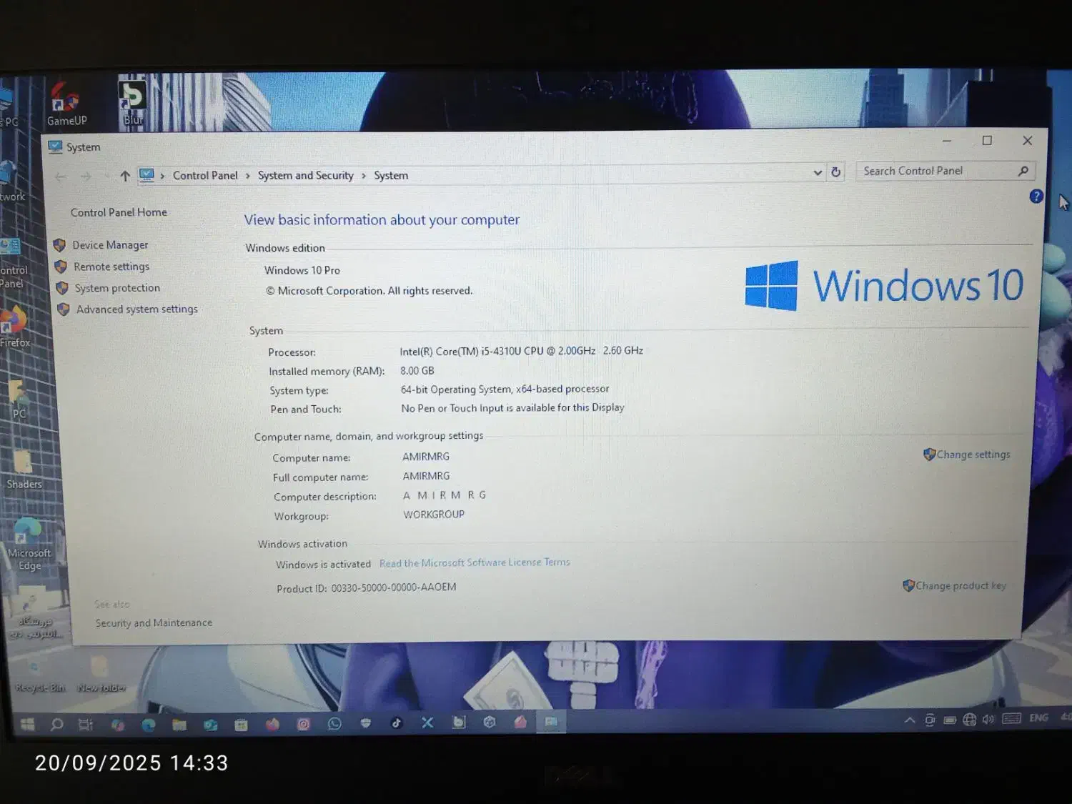Image resolution: width=1072 pixels, height=804 pixels.
Task: Open taskbar search icon
Action: pos(56,725)
